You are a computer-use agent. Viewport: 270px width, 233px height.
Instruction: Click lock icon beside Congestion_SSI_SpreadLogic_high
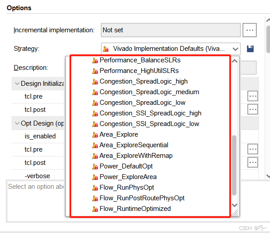coord(95,114)
